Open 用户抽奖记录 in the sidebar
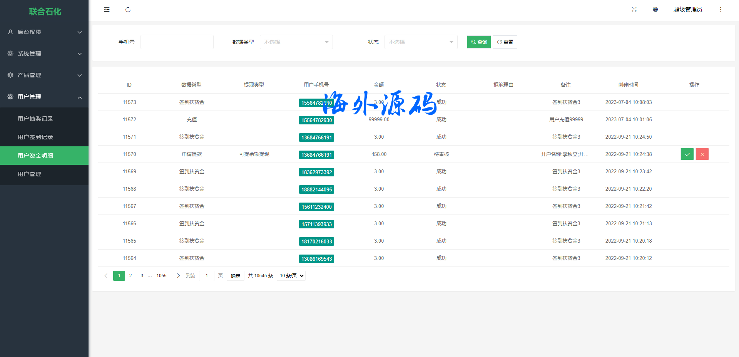This screenshot has height=357, width=739. [35, 119]
